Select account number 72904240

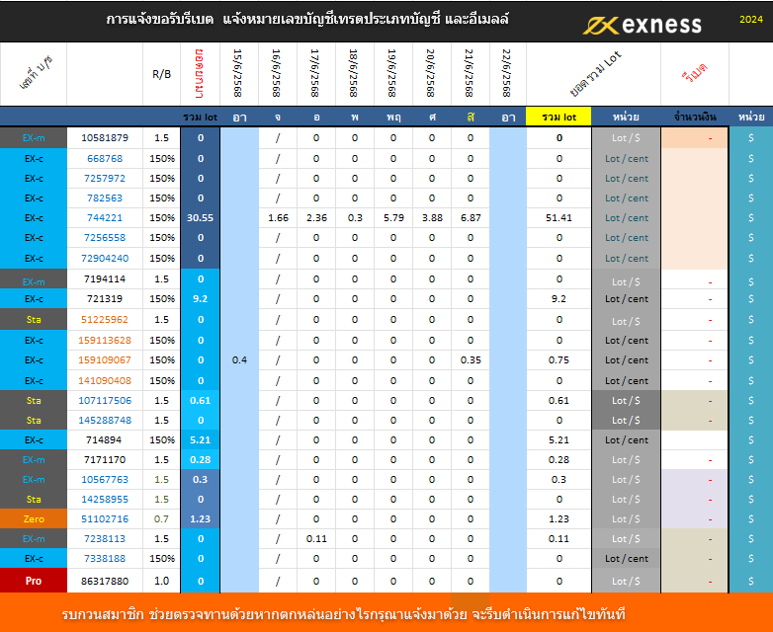coord(105,258)
